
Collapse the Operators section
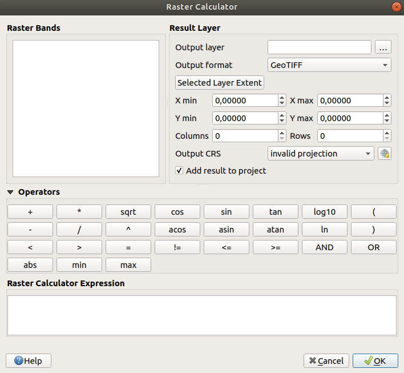[11, 192]
